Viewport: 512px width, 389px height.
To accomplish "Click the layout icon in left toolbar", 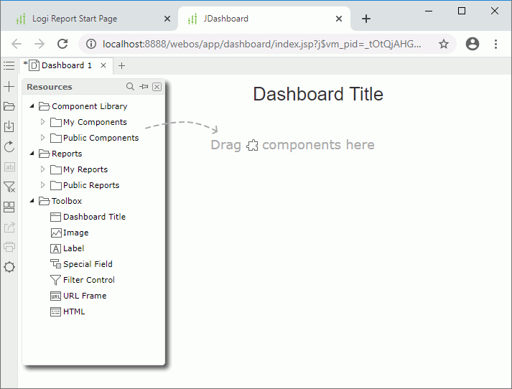I will click(x=9, y=207).
